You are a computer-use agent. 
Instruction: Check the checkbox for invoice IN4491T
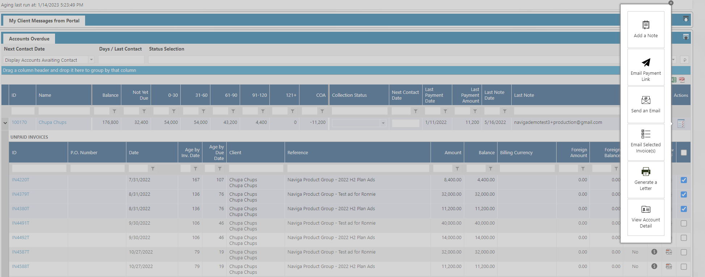[684, 224]
